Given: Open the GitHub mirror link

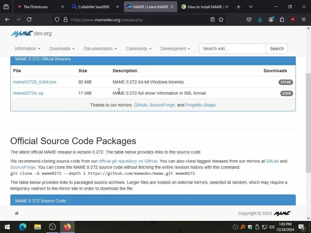Looking at the screenshot, I should tap(140, 105).
